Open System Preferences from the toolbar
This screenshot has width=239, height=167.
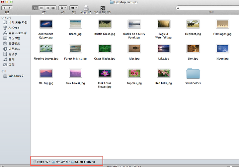pos(103,8)
